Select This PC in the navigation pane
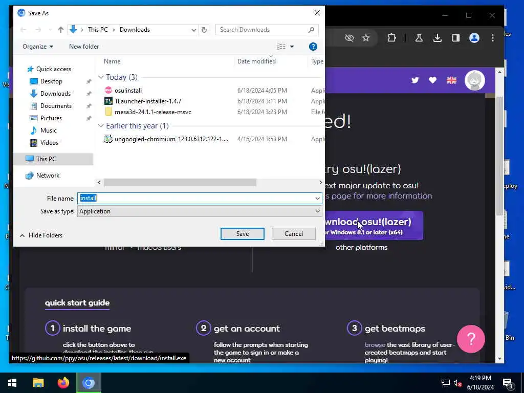The image size is (524, 393). 46,159
